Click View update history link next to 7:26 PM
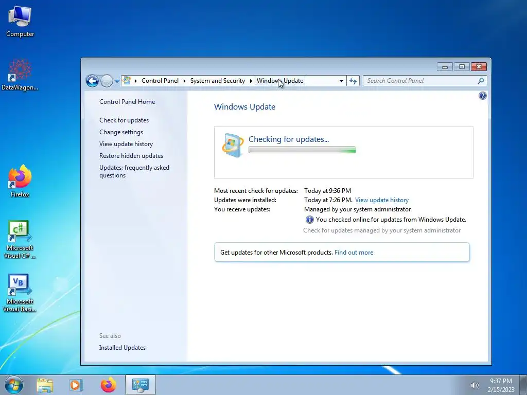The image size is (527, 395). [382, 200]
